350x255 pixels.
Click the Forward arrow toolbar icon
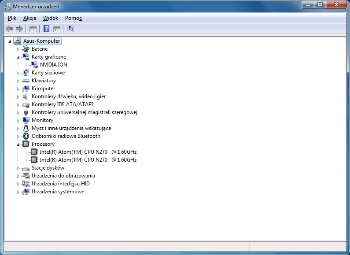coord(19,29)
